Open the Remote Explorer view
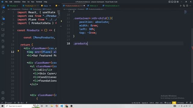This screenshot has height=108, width=193. [x=3, y=29]
